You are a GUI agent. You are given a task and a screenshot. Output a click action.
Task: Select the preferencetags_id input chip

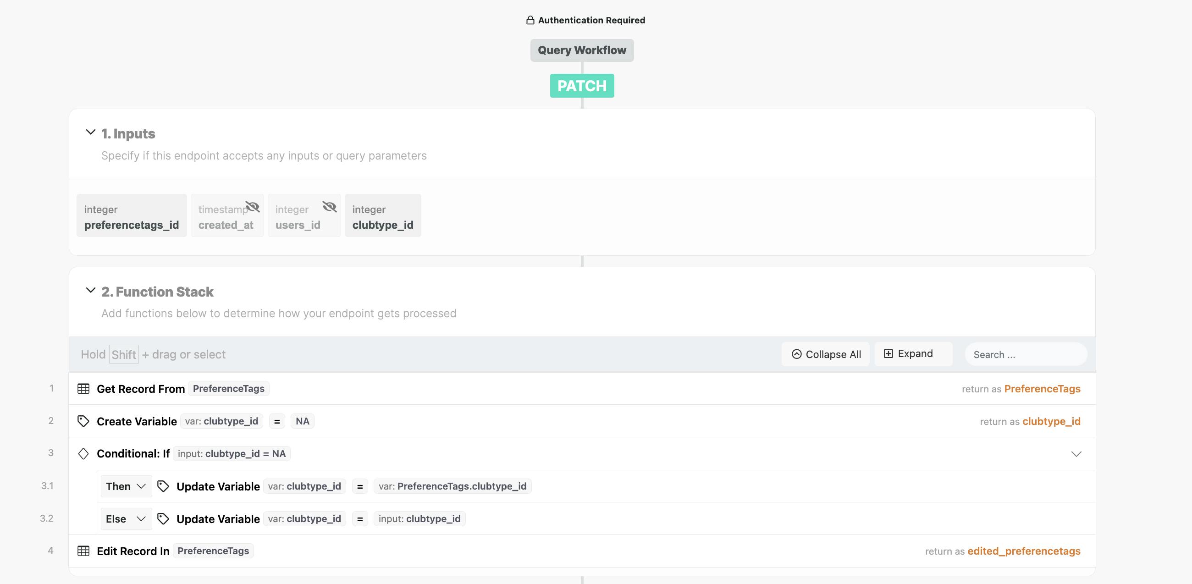click(x=132, y=215)
